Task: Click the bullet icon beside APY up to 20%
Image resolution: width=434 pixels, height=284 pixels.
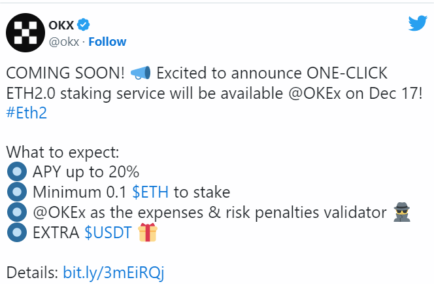Action: coord(15,173)
